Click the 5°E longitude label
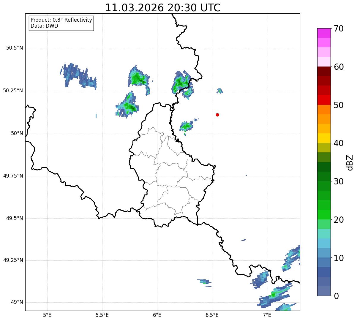The image size is (357, 321). 47,315
